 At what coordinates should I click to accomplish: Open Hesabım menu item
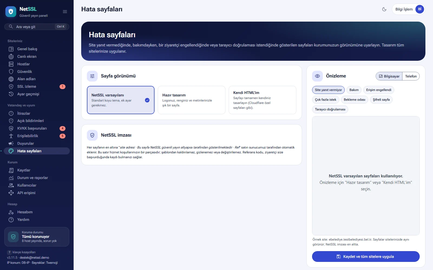(x=37, y=212)
